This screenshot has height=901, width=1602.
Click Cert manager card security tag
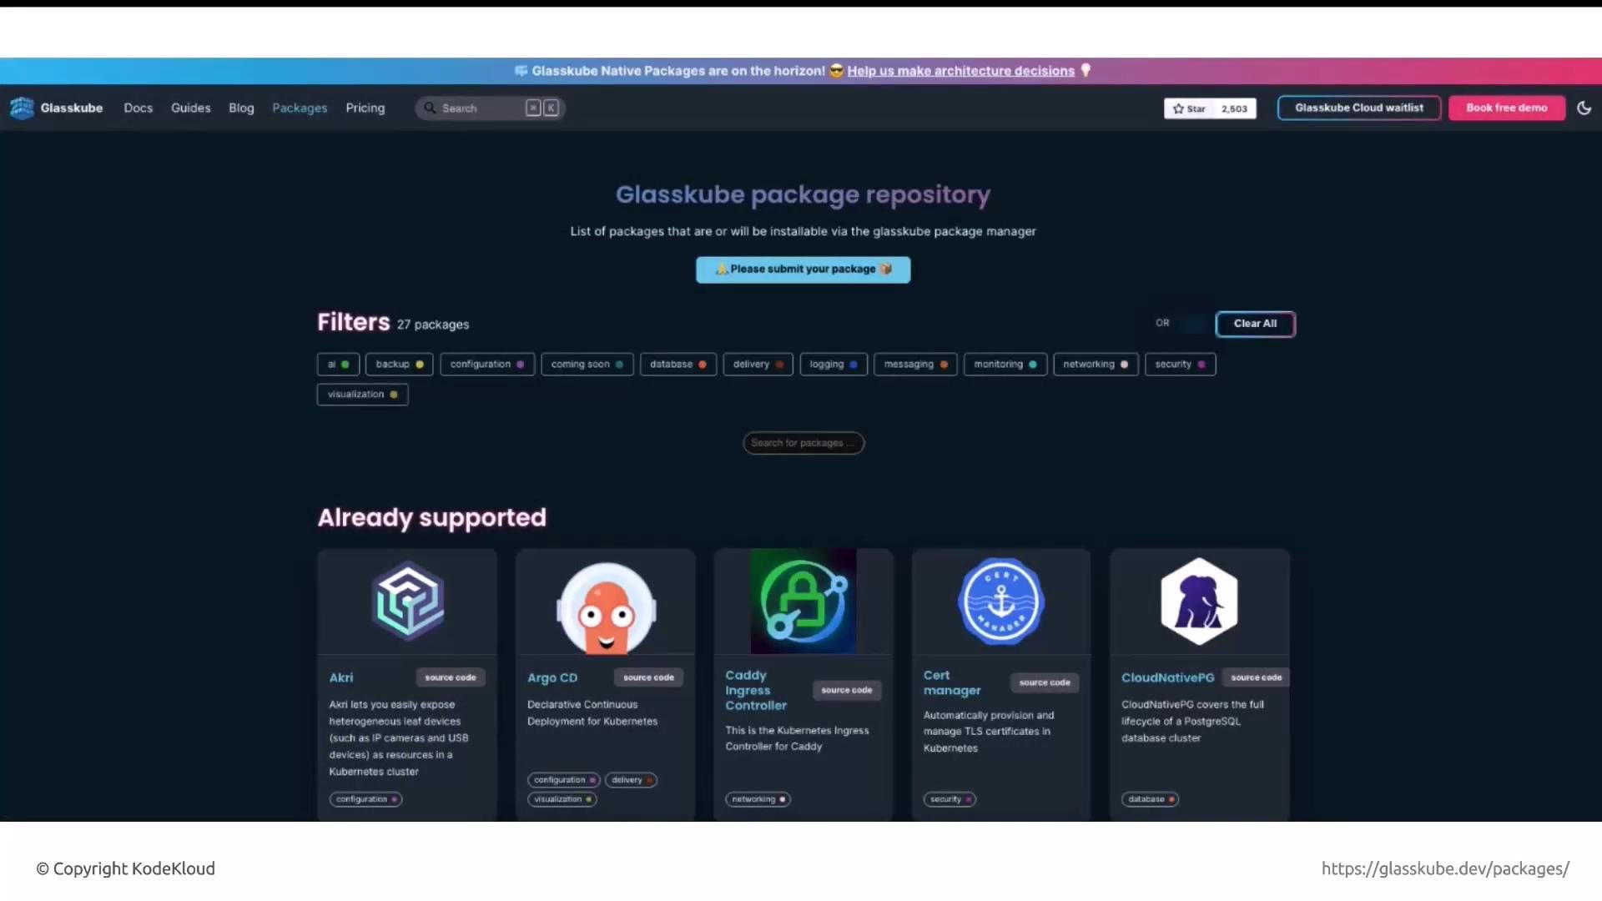pyautogui.click(x=950, y=799)
